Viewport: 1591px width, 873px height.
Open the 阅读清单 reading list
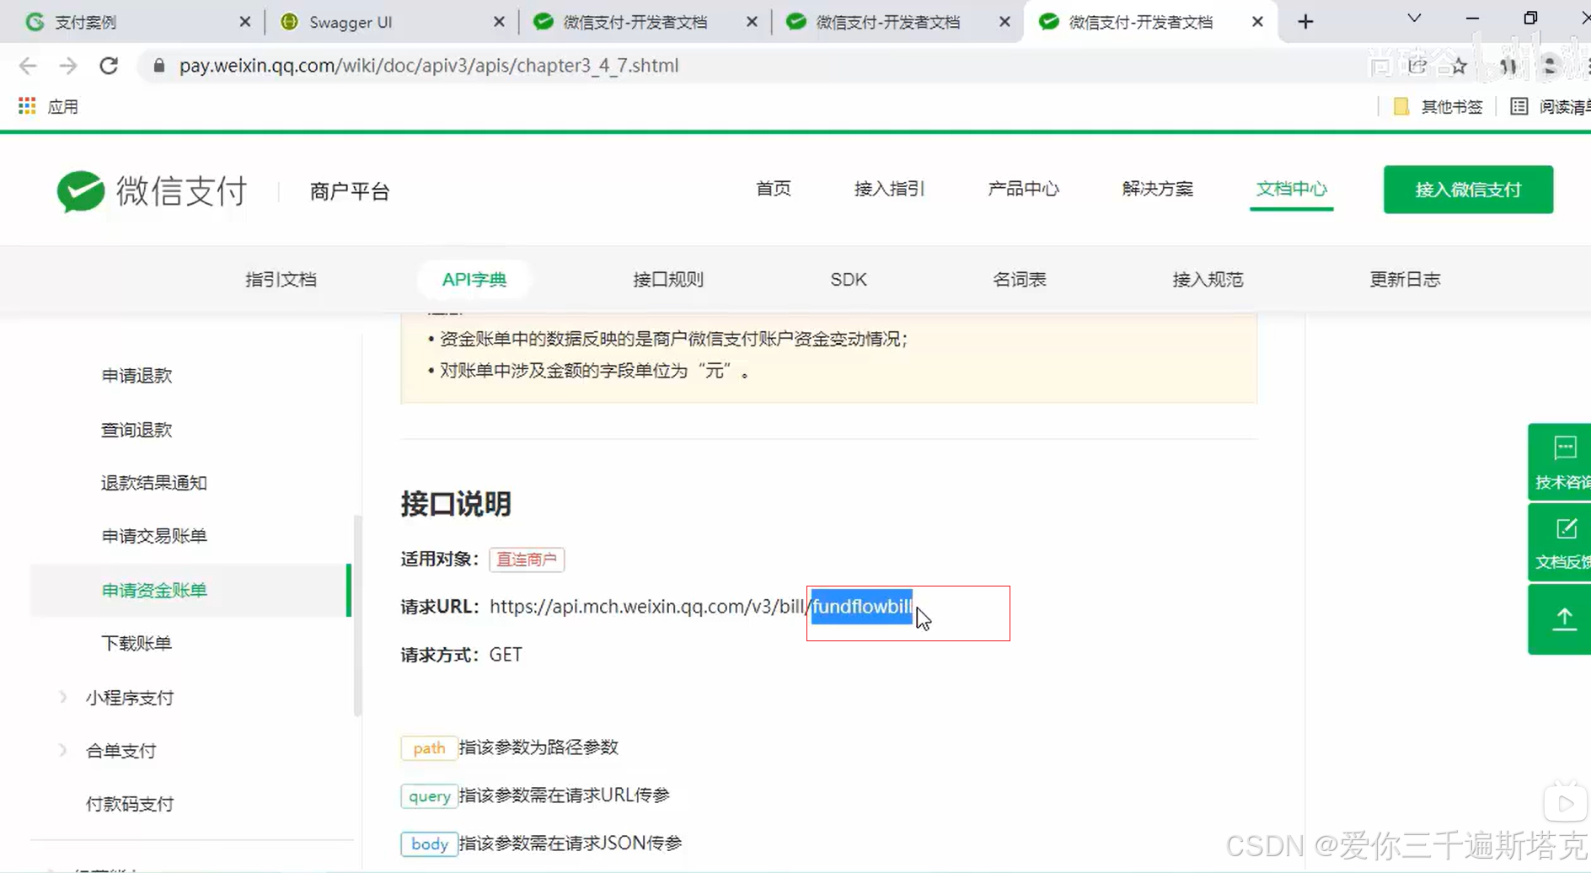coord(1551,106)
